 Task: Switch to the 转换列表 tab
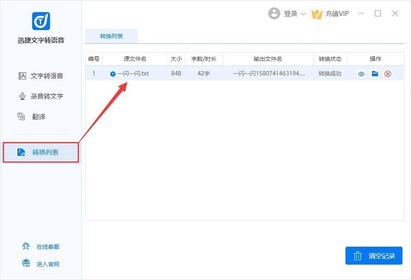tap(111, 36)
